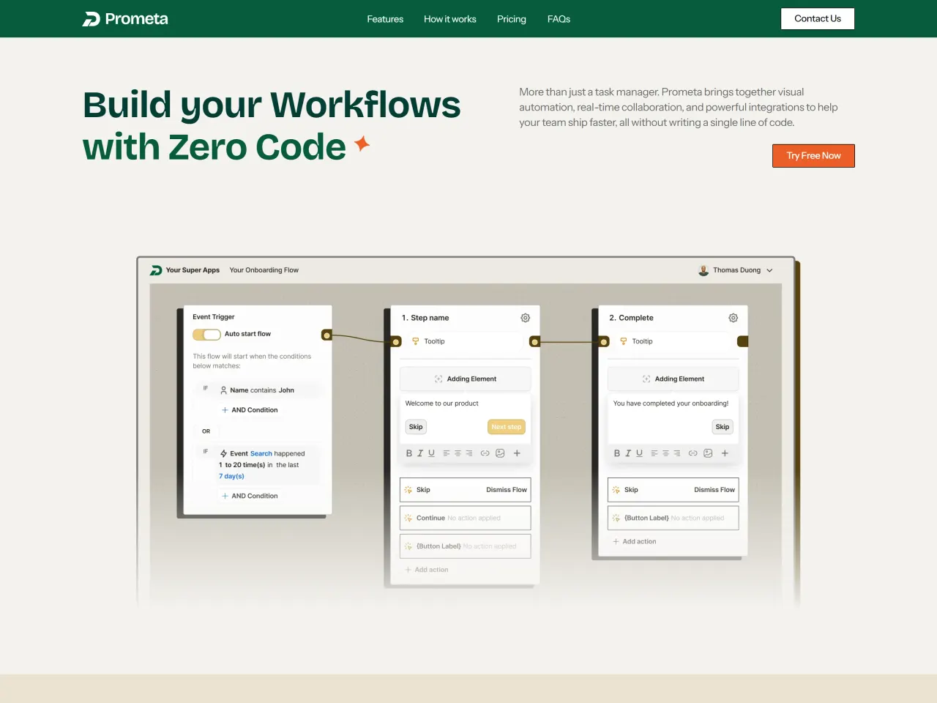Insert link in Complete card toolbar
937x703 pixels.
tap(693, 453)
